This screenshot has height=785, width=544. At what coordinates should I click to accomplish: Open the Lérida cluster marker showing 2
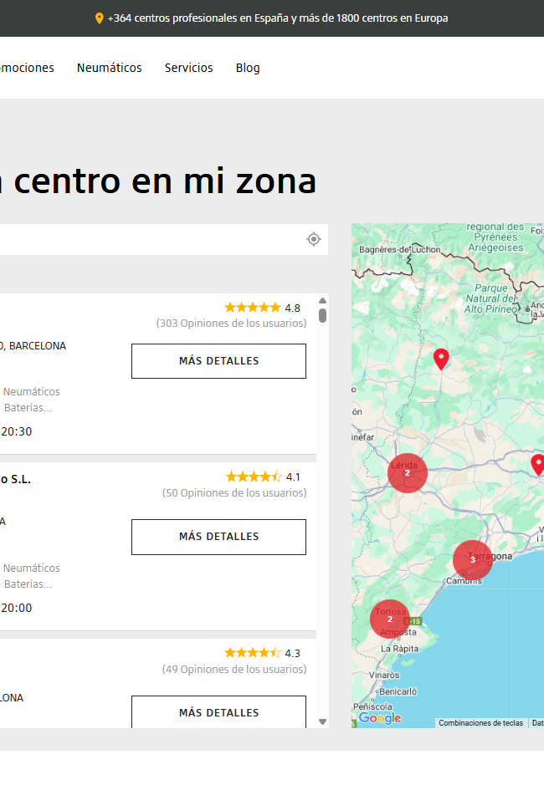407,472
